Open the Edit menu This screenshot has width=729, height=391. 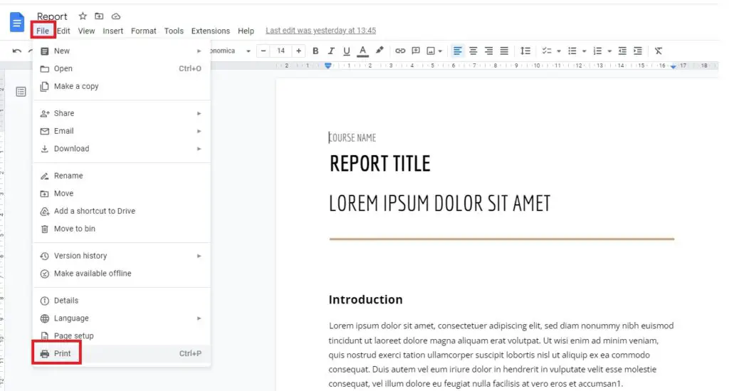tap(63, 31)
